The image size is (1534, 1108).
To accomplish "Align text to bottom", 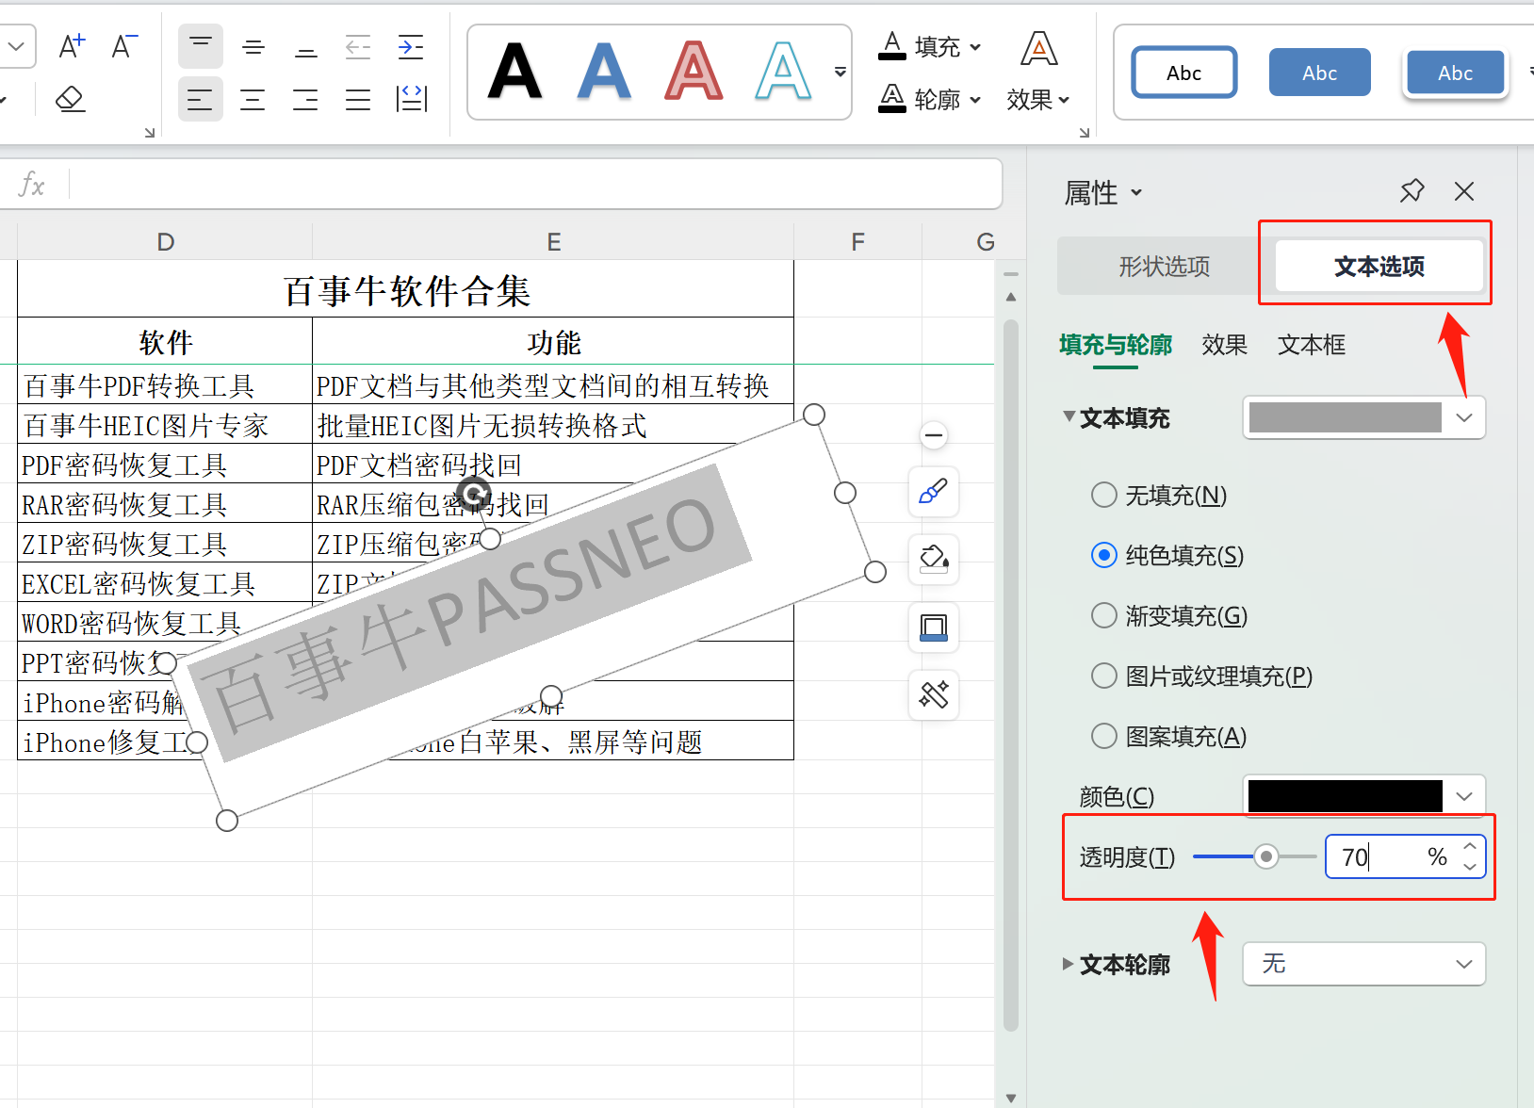I will [x=306, y=46].
